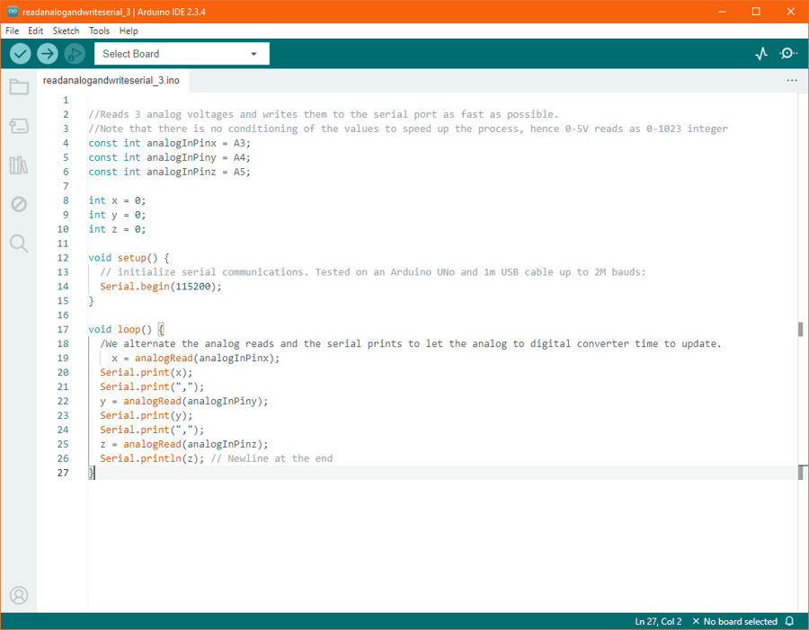The width and height of the screenshot is (809, 630).
Task: Click line number 12 in the gutter
Action: tap(63, 257)
